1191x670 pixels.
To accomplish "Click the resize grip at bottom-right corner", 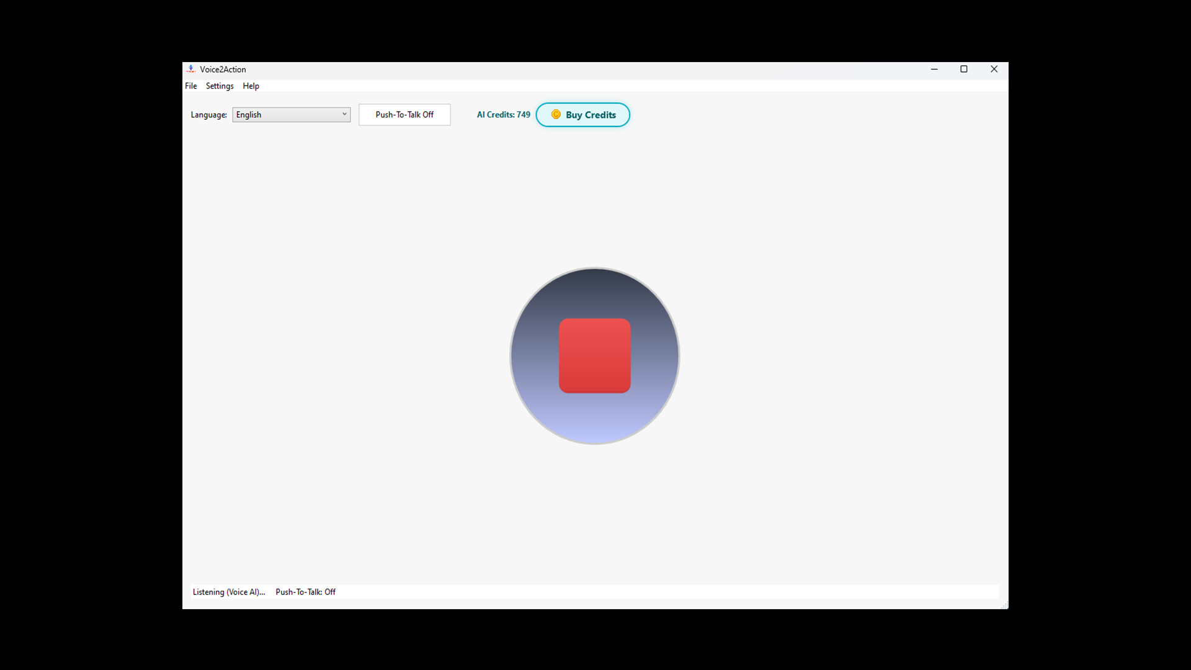I will (x=1004, y=604).
